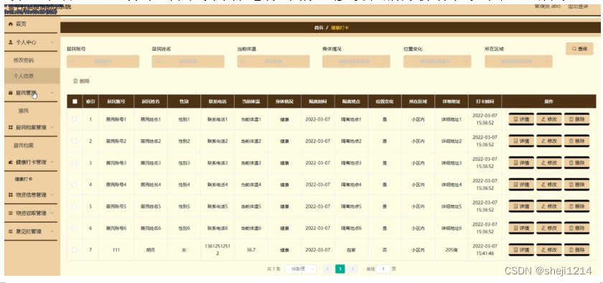603x283 pixels.
Task: Click the 当前体温 search input
Action: click(x=274, y=62)
